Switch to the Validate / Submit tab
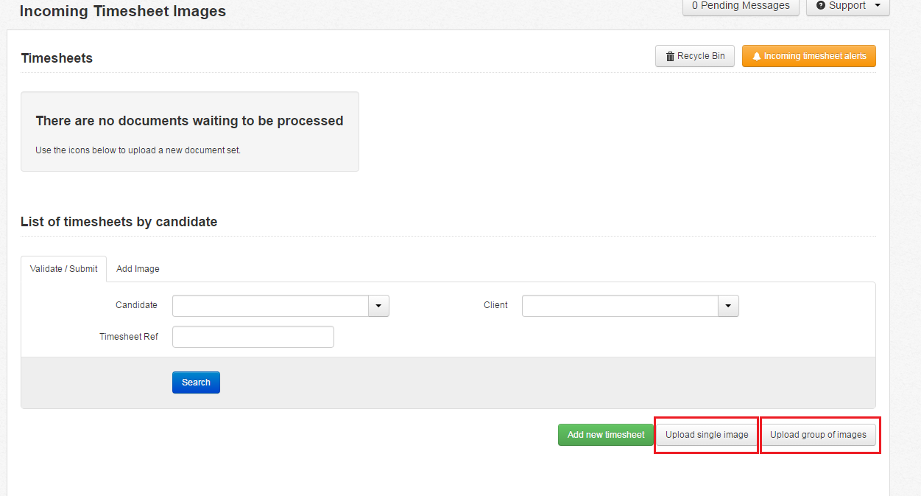Viewport: 921px width, 496px height. (64, 269)
